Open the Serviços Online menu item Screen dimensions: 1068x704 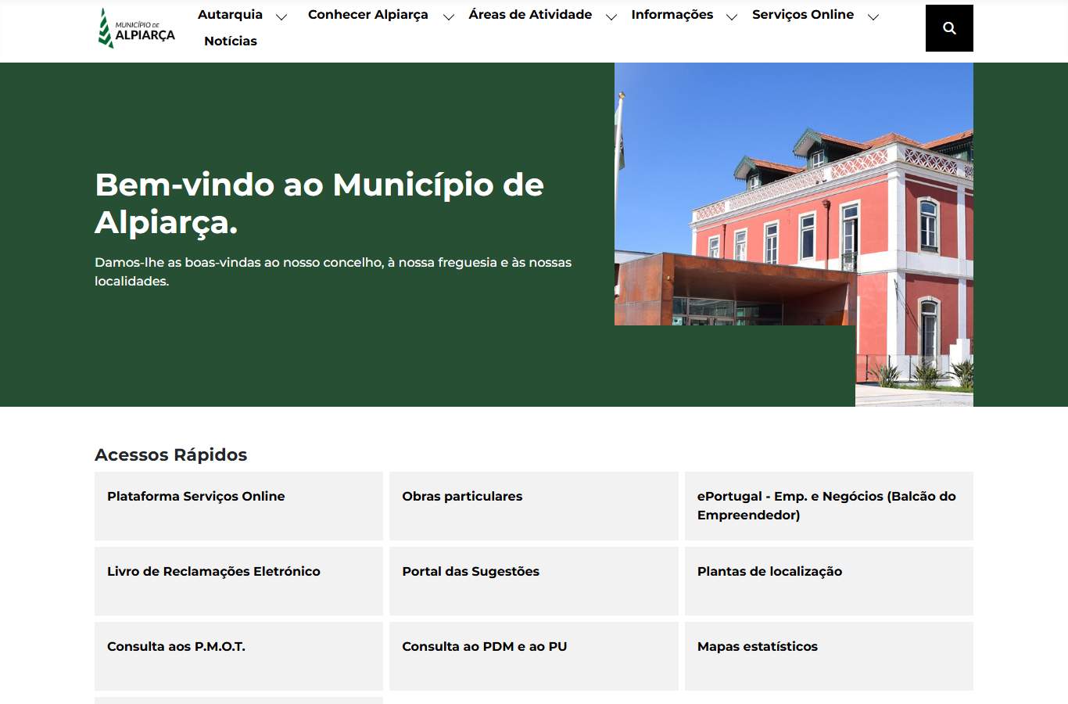pyautogui.click(x=803, y=15)
